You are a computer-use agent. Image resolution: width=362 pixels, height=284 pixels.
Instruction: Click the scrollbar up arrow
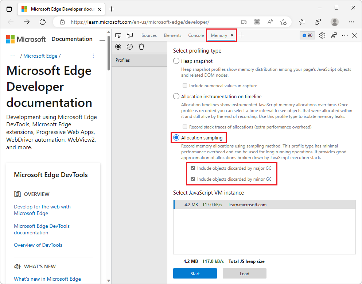tap(109, 32)
